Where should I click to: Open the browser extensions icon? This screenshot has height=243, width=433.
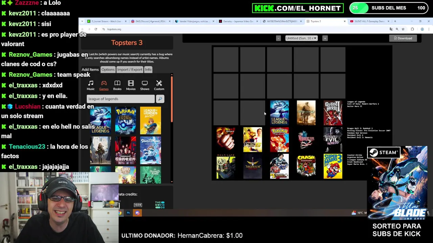tap(412, 29)
